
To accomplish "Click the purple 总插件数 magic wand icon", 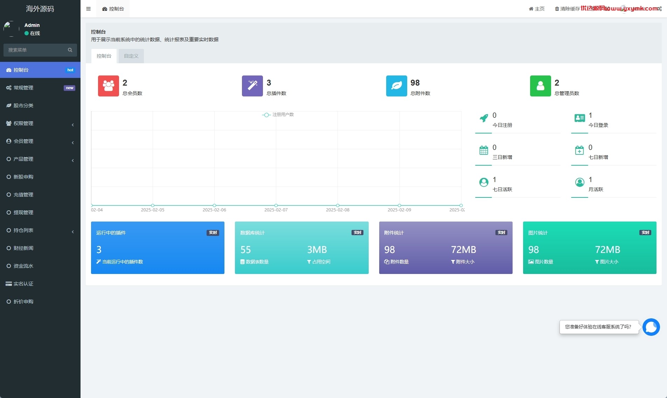I will point(252,86).
